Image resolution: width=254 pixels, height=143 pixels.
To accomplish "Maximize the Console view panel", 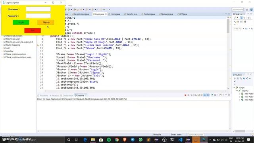I will [229, 95].
